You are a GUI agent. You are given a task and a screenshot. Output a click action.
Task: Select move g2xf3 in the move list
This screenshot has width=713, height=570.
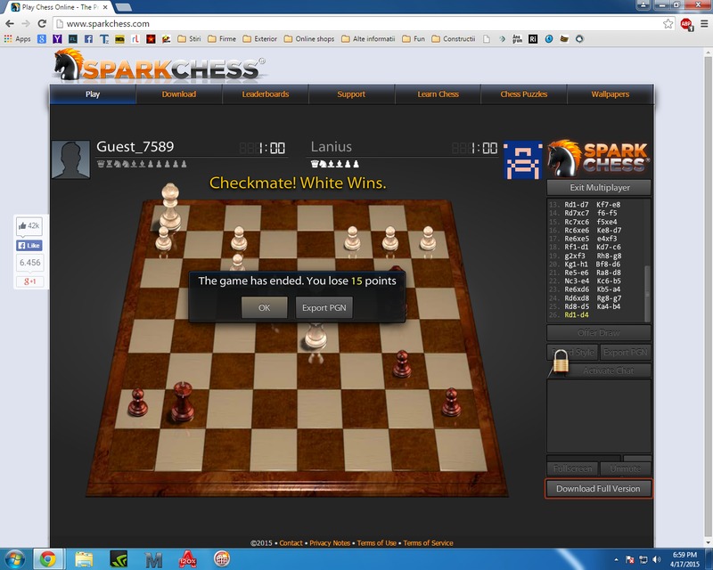click(575, 256)
